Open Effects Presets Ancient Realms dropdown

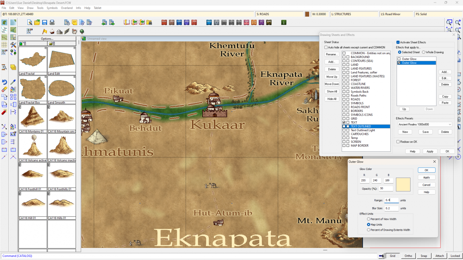[425, 124]
